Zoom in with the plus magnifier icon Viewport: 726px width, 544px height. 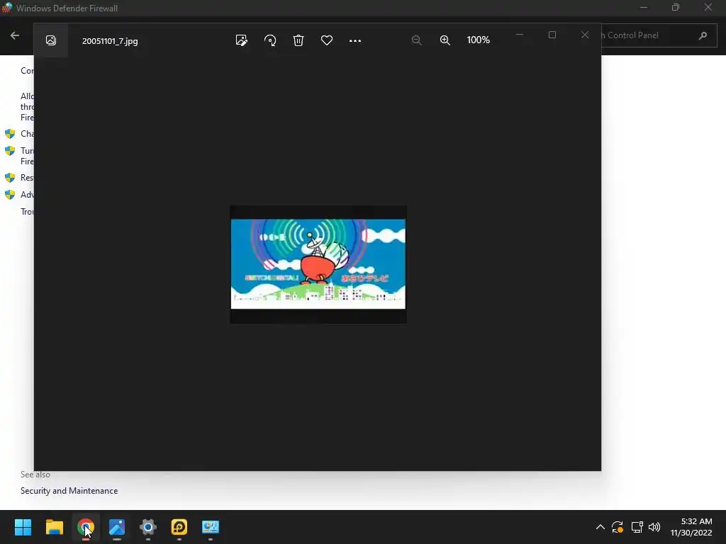coord(445,40)
